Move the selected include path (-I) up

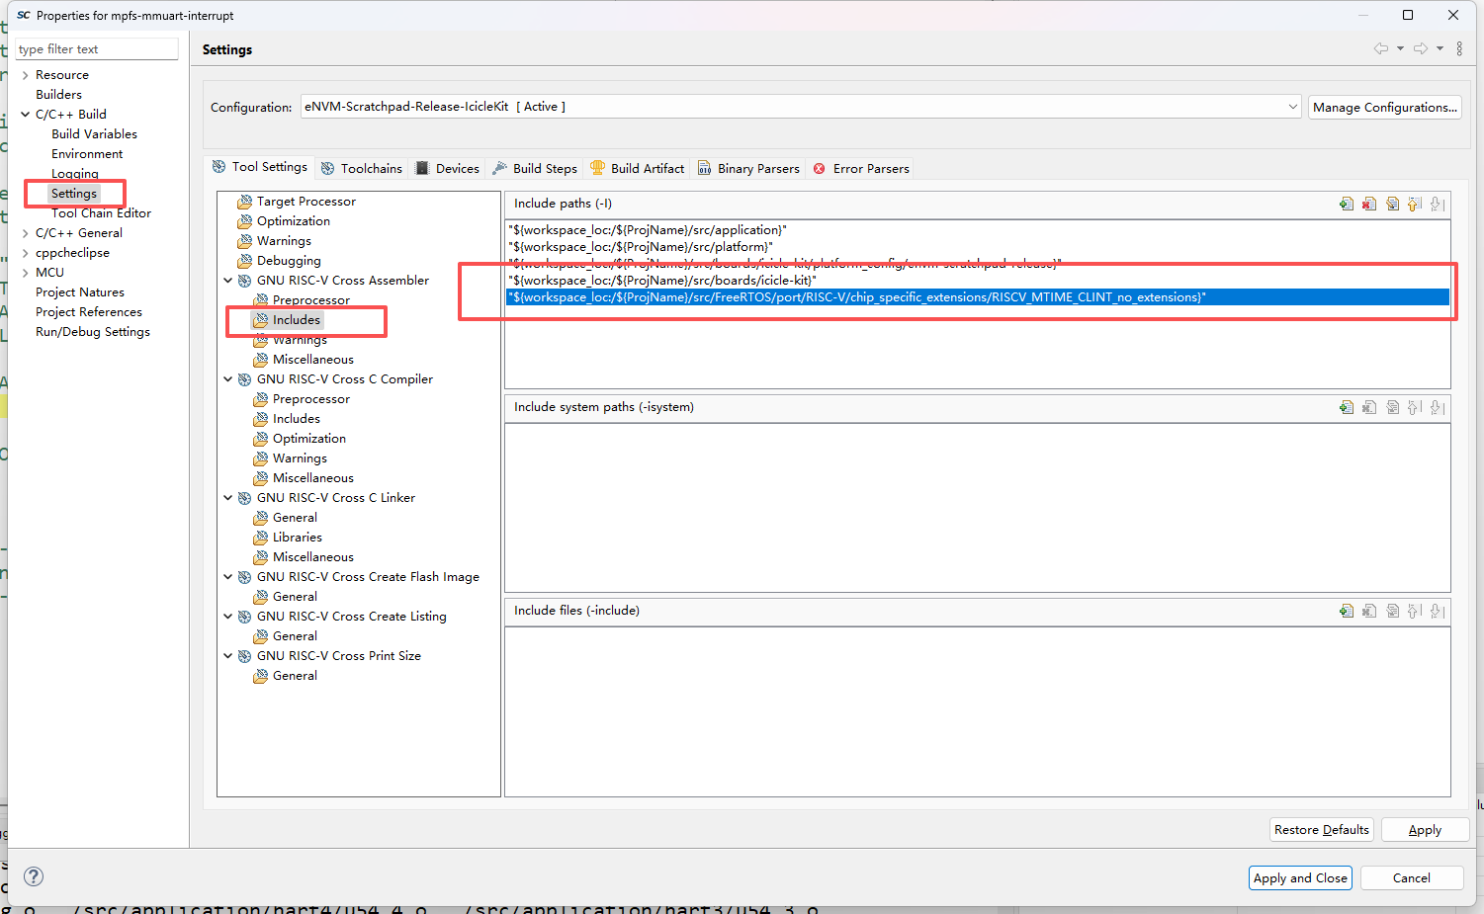(1415, 204)
